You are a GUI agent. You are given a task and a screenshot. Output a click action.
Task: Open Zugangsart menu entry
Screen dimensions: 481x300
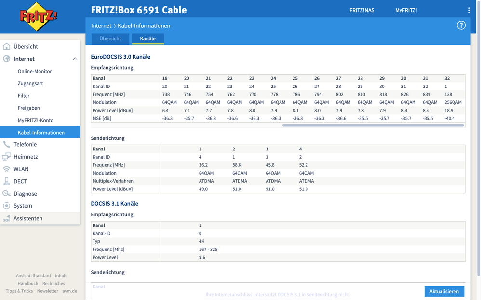30,84
